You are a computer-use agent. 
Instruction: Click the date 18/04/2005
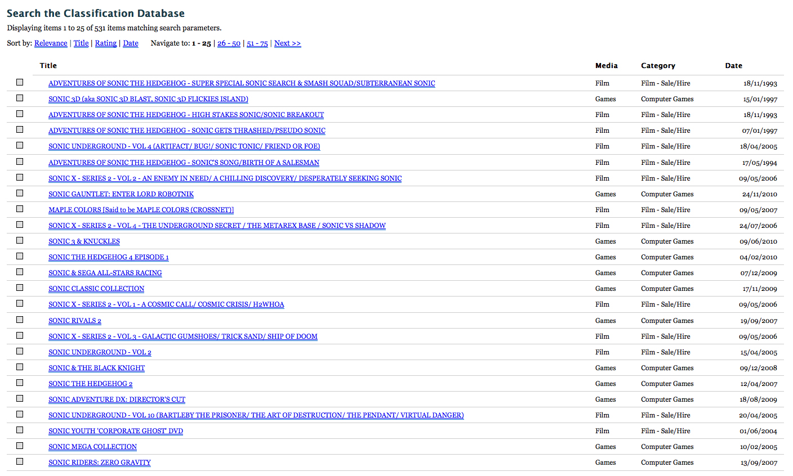coord(759,146)
